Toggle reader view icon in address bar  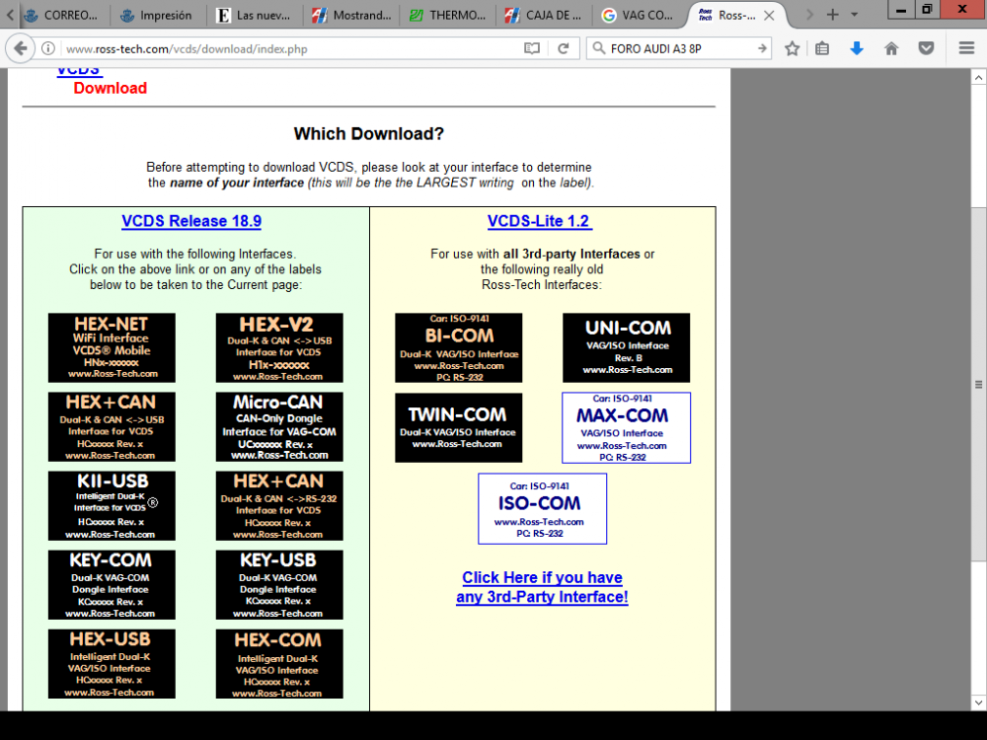coord(532,48)
